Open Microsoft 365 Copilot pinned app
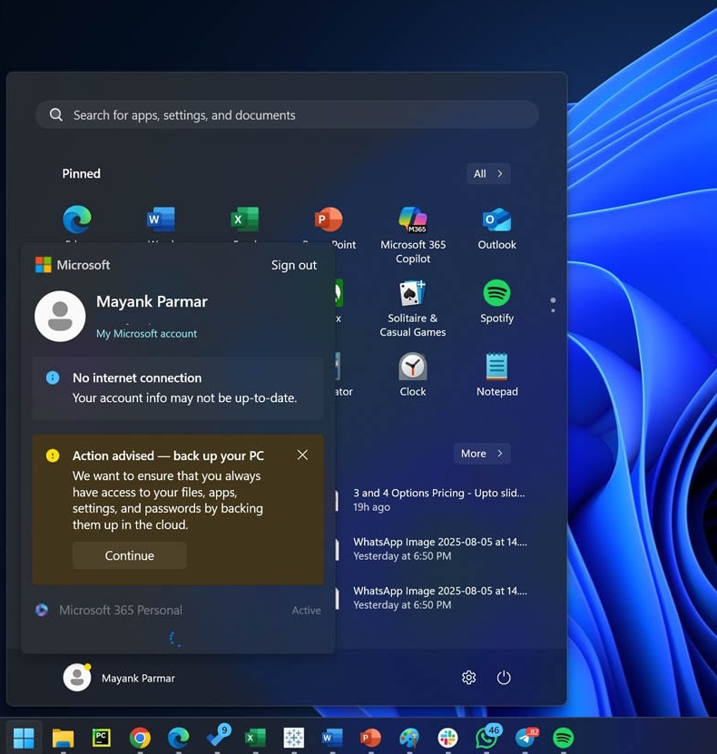This screenshot has width=717, height=754. (x=413, y=235)
